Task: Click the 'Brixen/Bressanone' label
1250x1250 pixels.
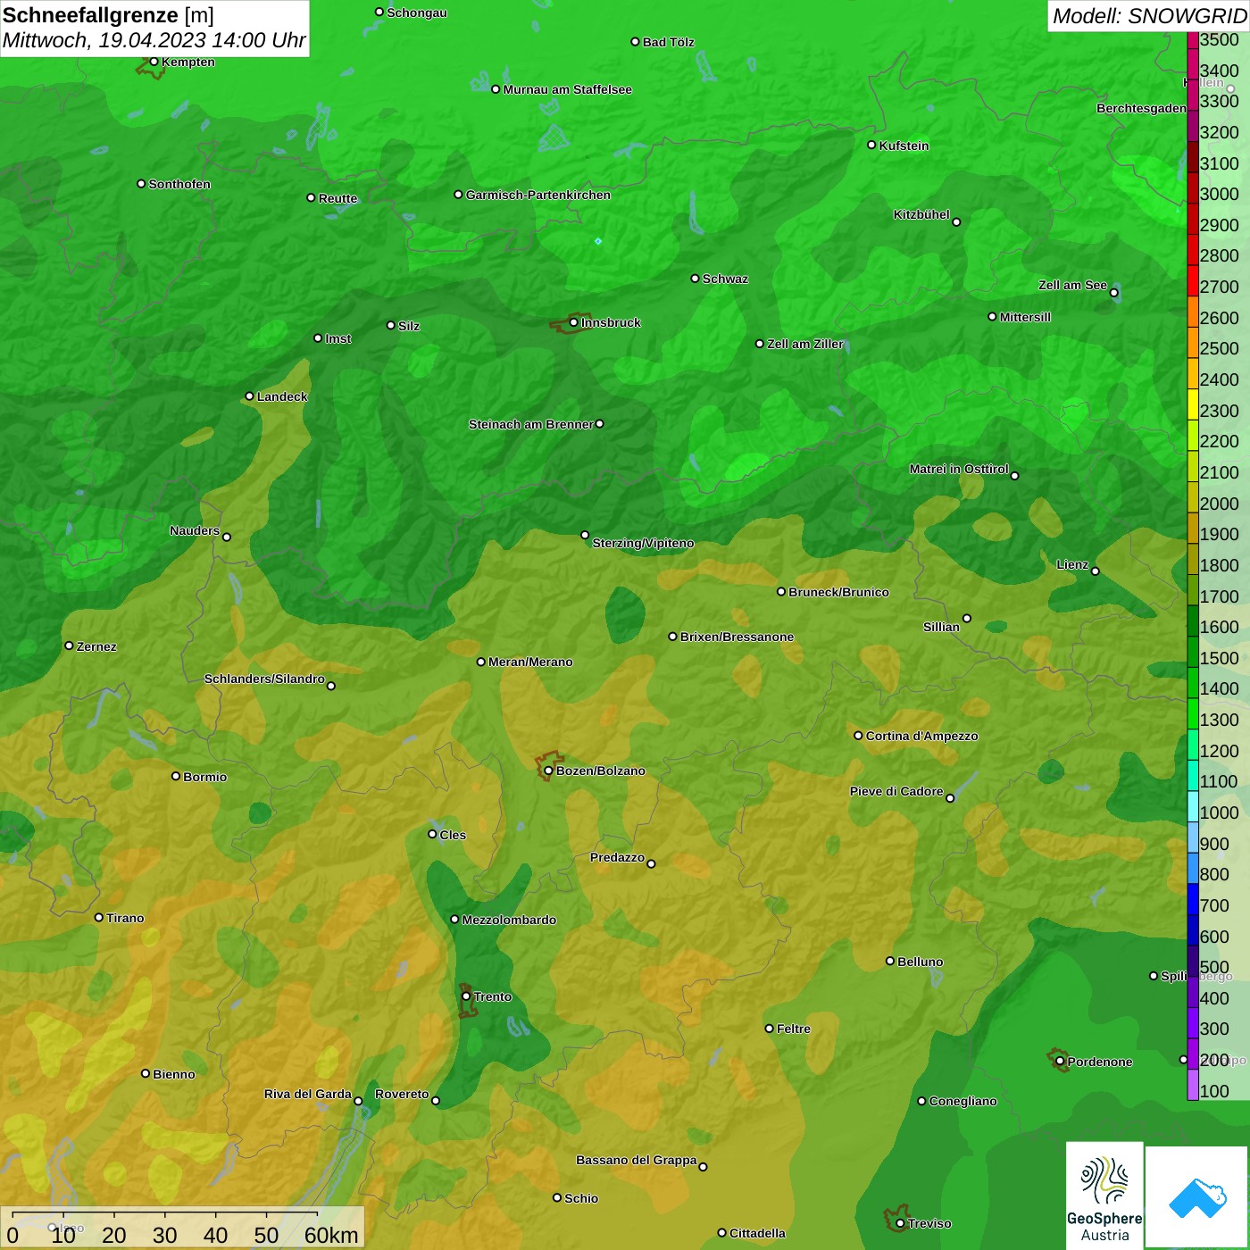Action: click(737, 637)
